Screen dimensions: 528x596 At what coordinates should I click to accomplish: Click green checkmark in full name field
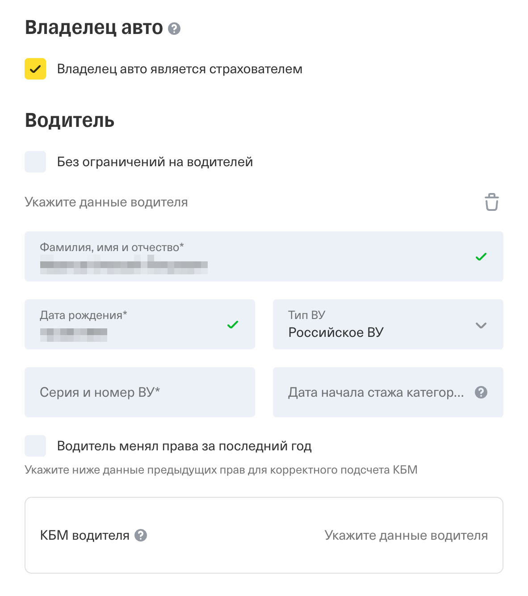click(481, 257)
